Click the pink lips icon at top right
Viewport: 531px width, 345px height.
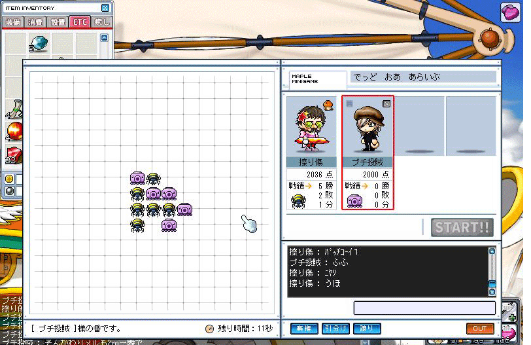coord(510,12)
